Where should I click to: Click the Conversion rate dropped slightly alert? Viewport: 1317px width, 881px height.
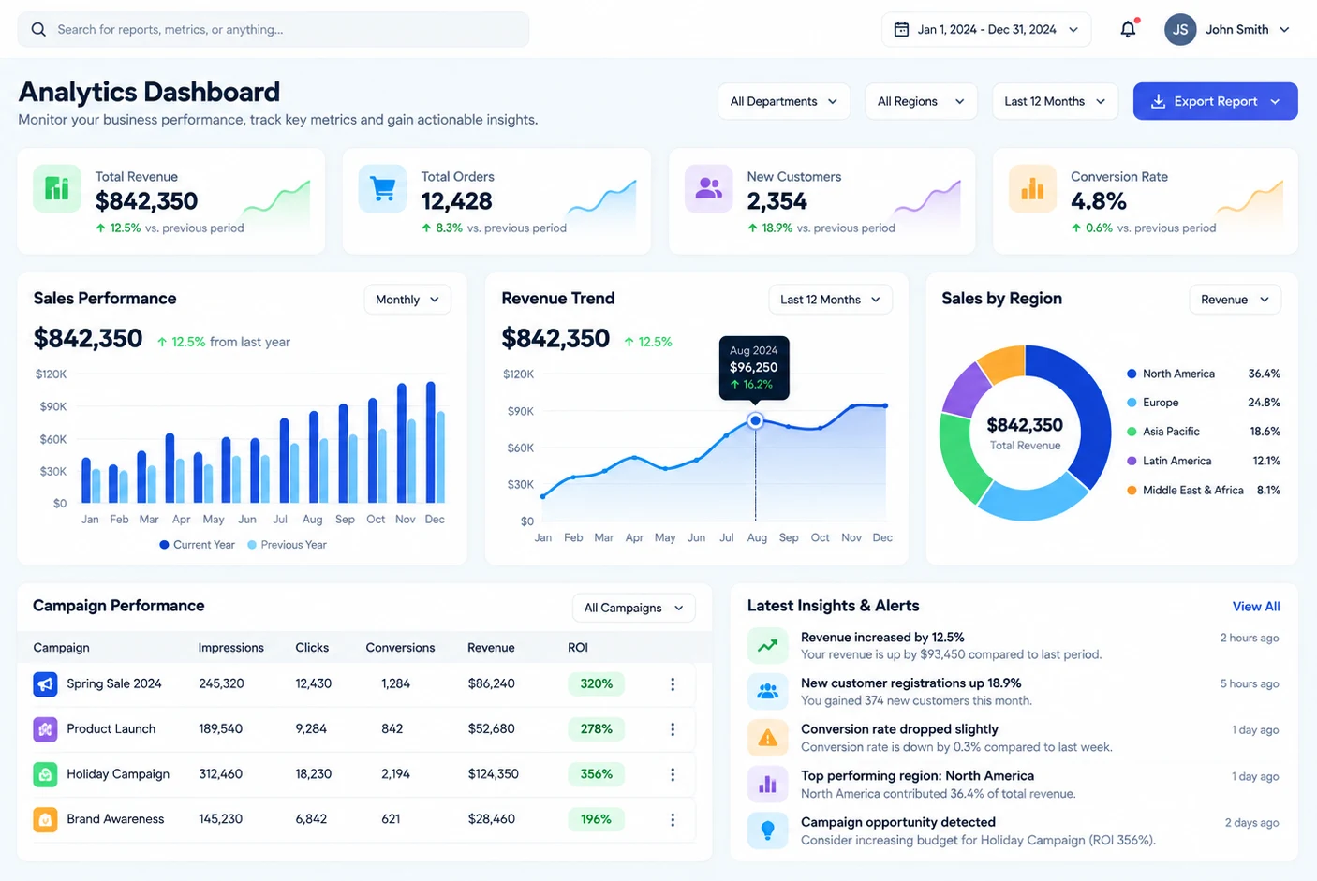pyautogui.click(x=1014, y=738)
